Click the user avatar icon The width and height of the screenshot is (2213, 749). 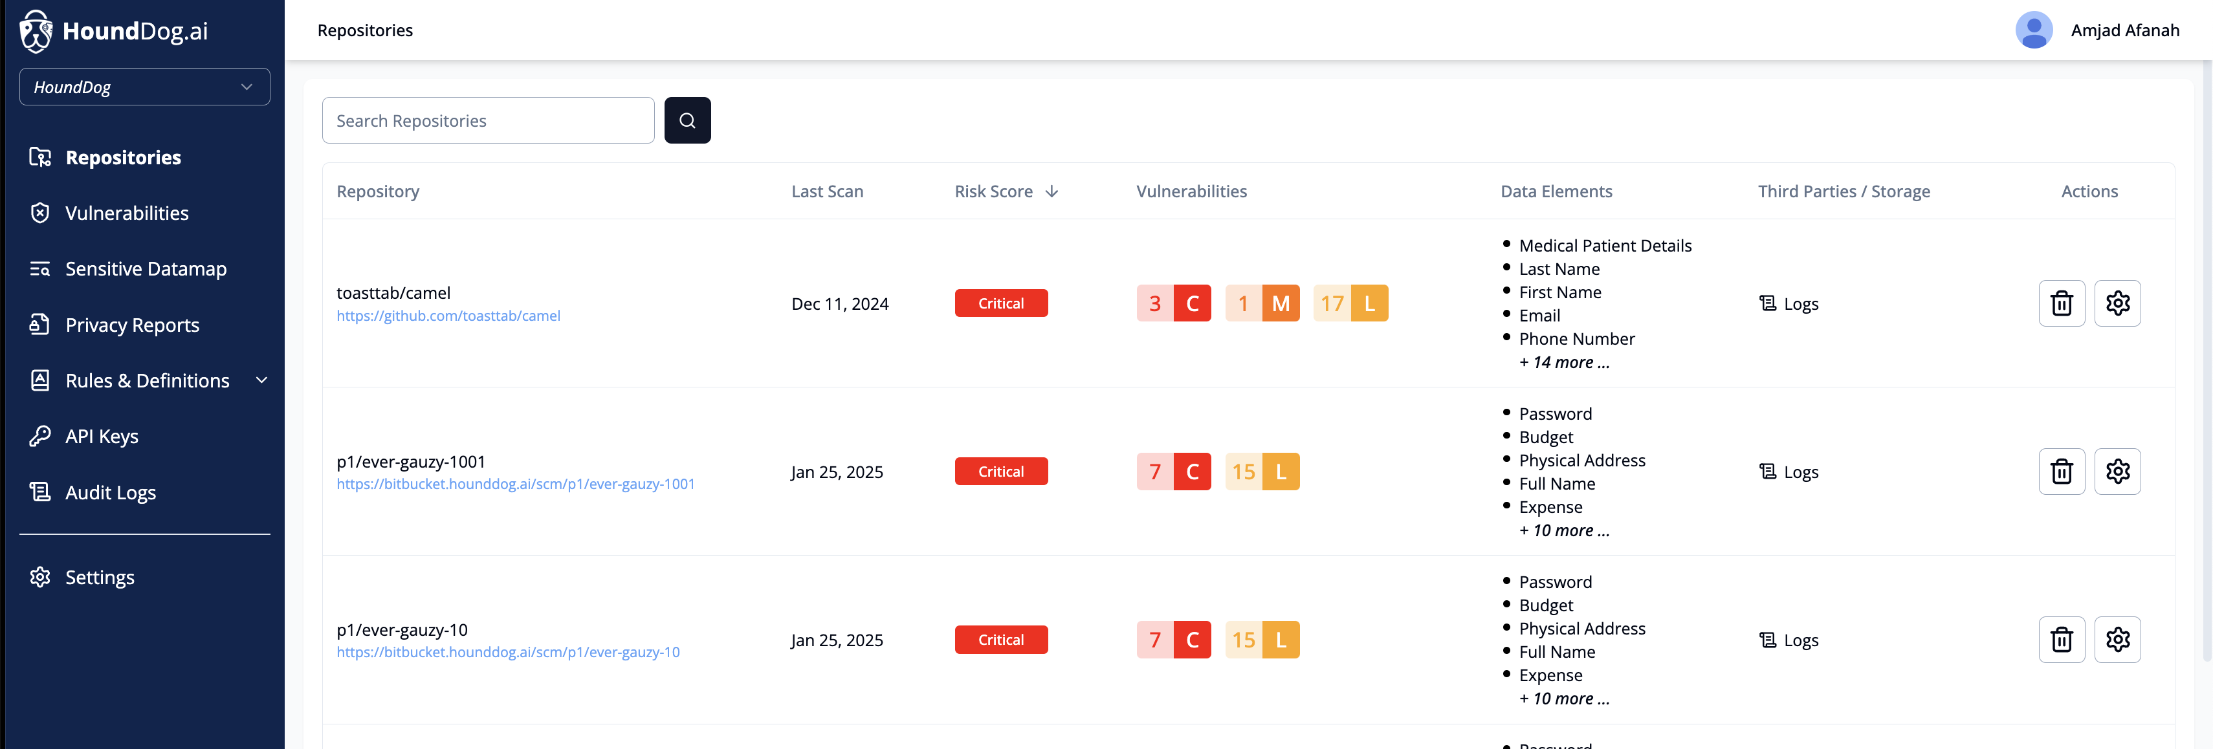(x=2034, y=30)
